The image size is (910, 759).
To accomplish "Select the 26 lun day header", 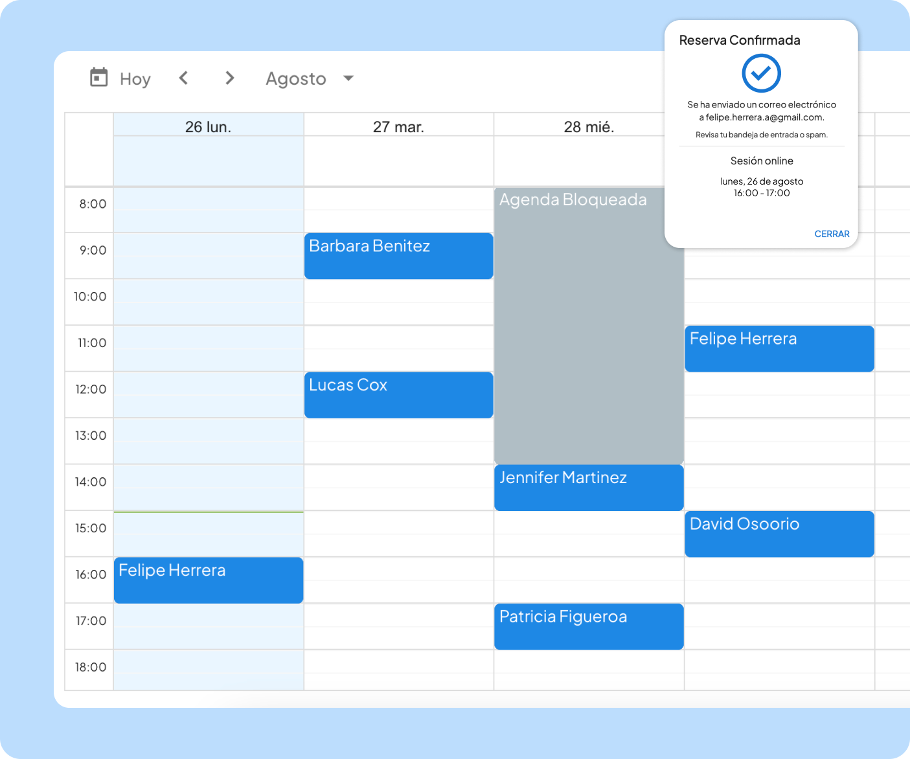I will click(208, 126).
